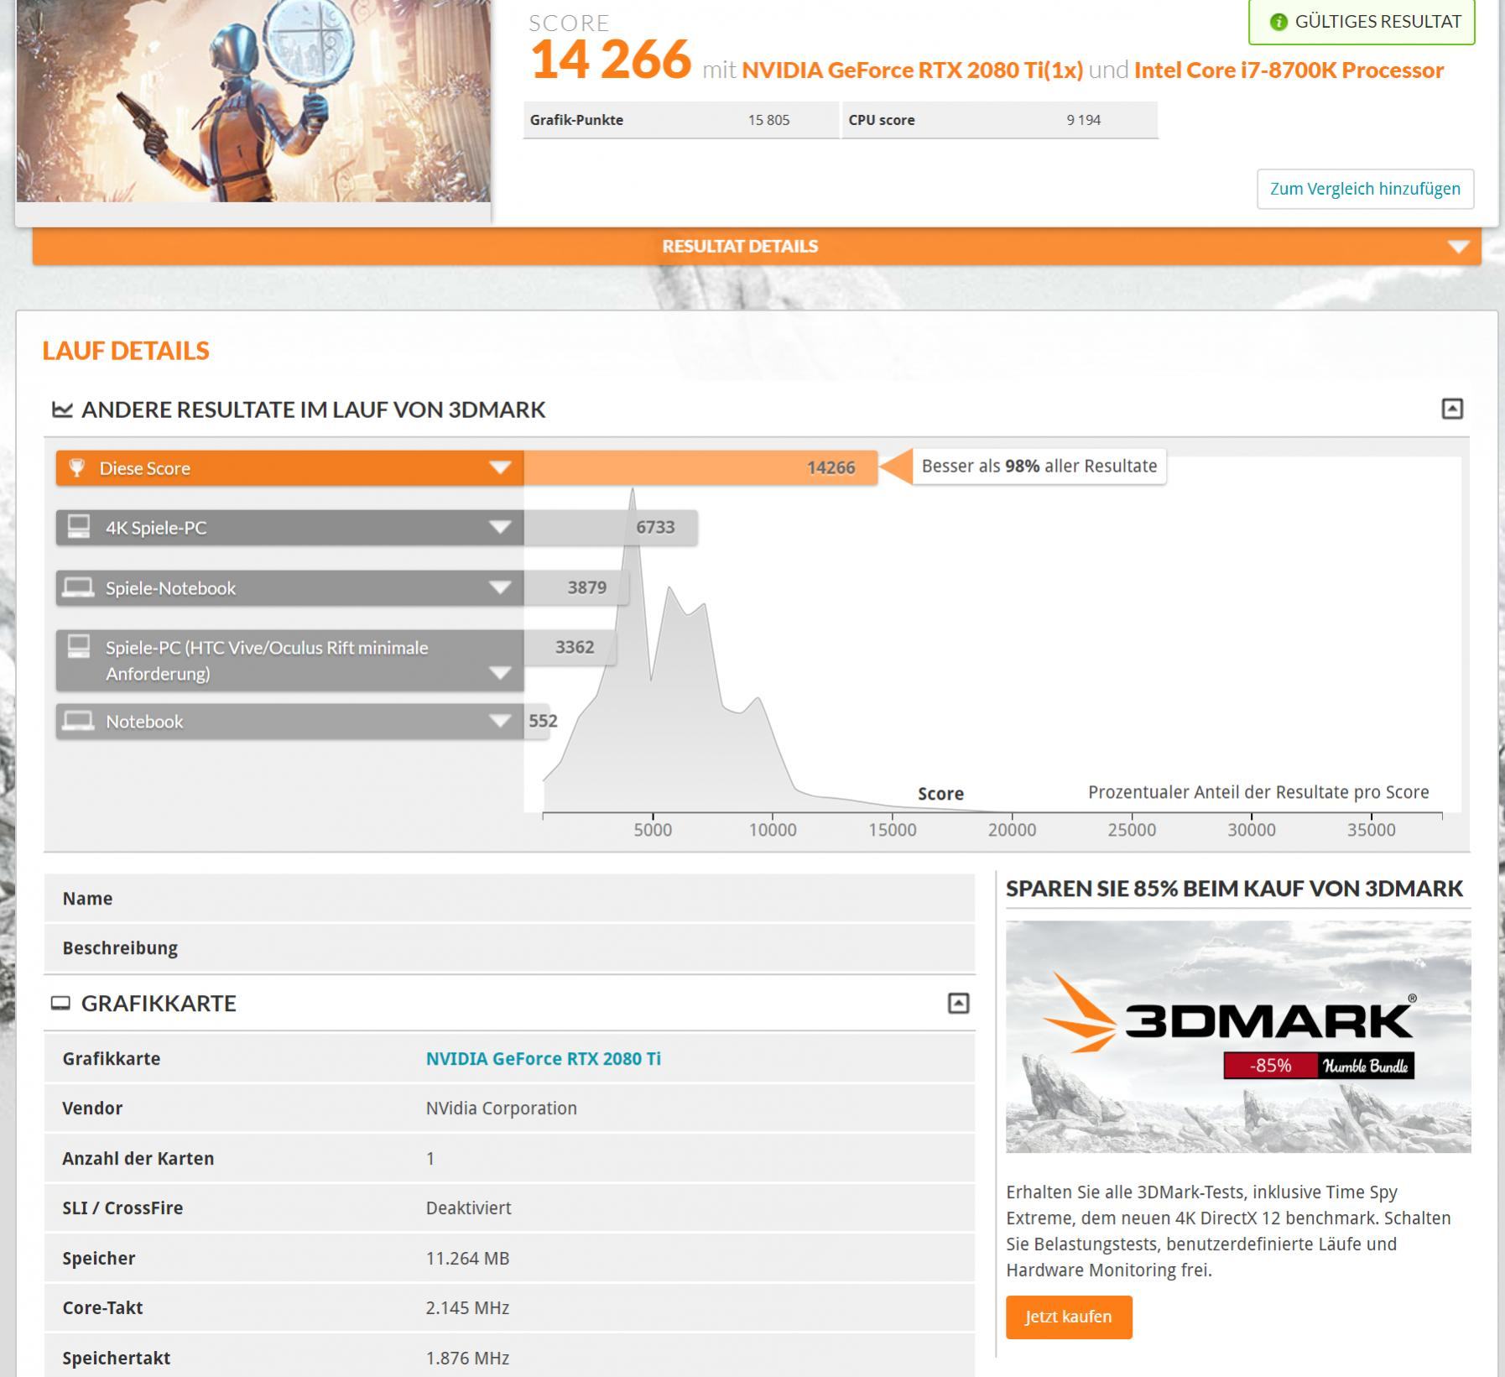Image resolution: width=1505 pixels, height=1377 pixels.
Task: Click the Jetzt kaufen button
Action: (x=1069, y=1317)
